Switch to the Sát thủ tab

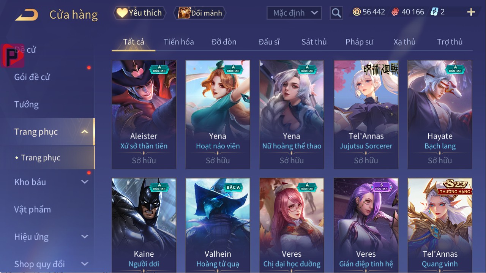tap(314, 42)
